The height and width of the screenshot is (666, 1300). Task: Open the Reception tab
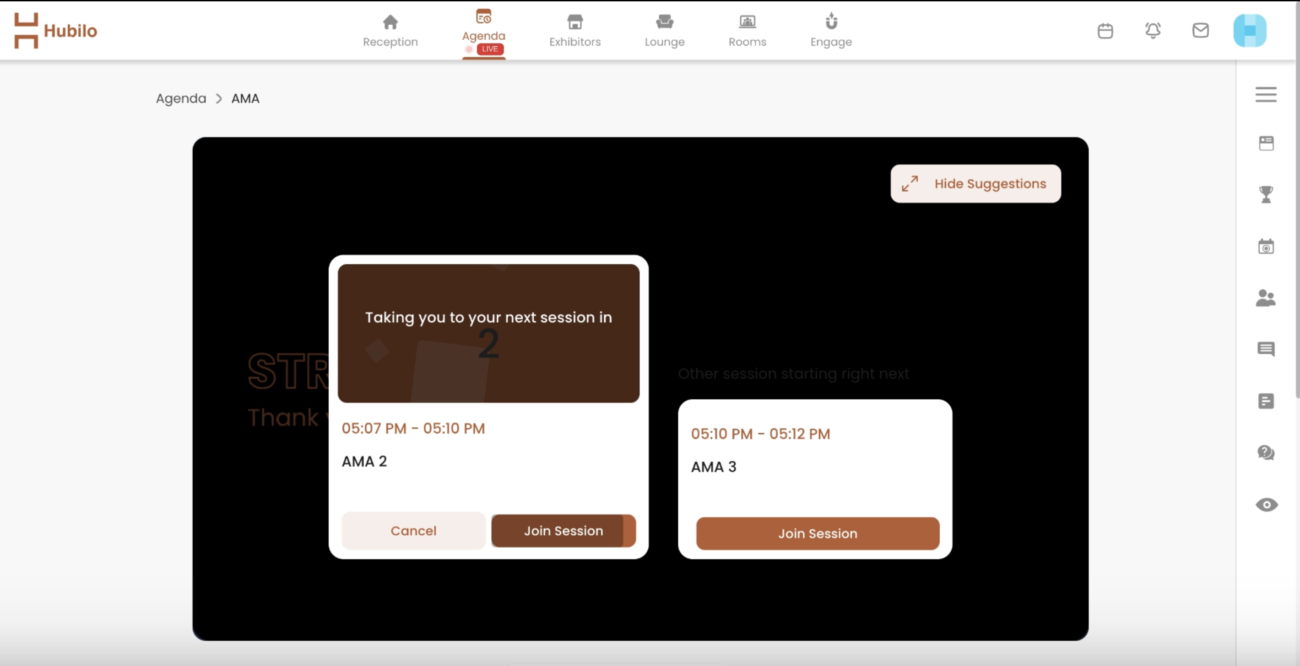(390, 31)
